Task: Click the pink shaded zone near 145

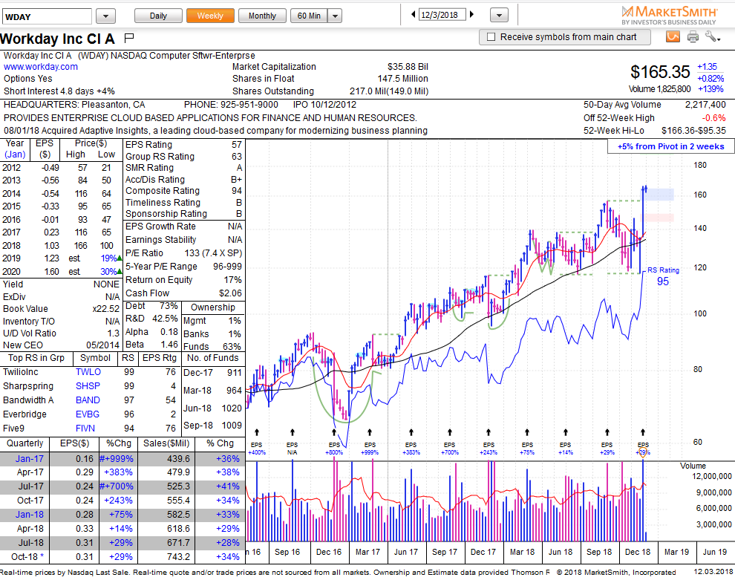Action: (x=658, y=218)
